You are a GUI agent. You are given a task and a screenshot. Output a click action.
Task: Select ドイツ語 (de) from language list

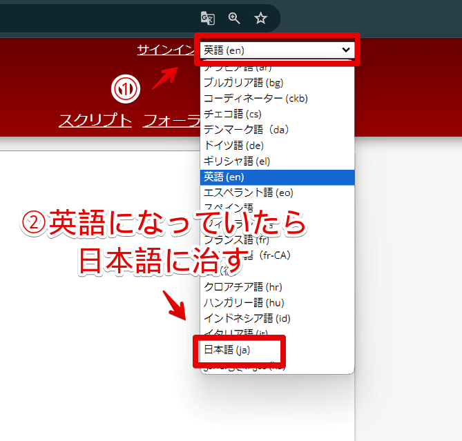[x=277, y=146]
